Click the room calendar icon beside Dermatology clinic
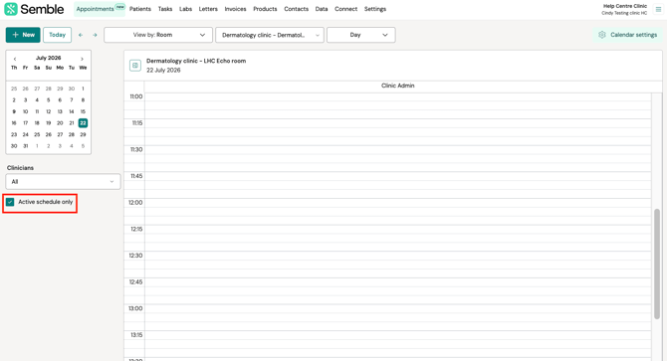The image size is (667, 361). pos(135,66)
